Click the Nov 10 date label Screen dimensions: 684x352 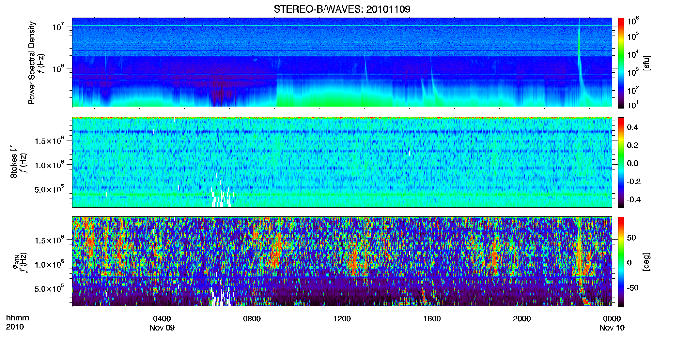pos(612,328)
